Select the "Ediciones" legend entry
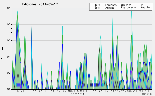The height and width of the screenshot is (96, 155). [109, 5]
